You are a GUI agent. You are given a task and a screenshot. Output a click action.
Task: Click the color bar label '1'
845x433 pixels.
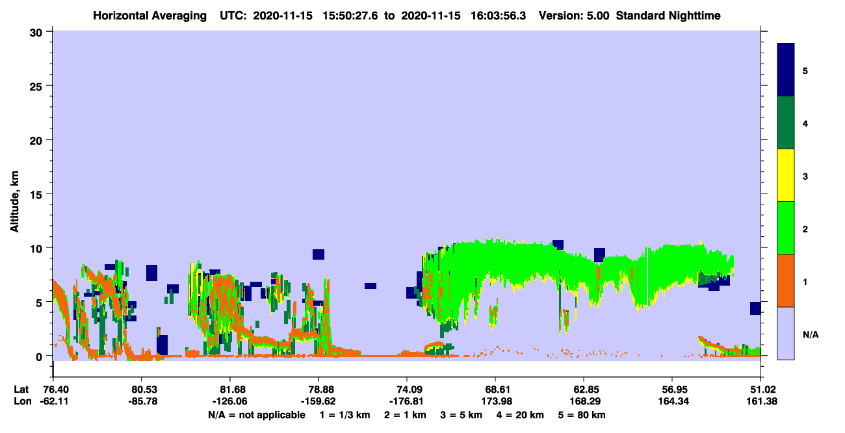pos(805,282)
